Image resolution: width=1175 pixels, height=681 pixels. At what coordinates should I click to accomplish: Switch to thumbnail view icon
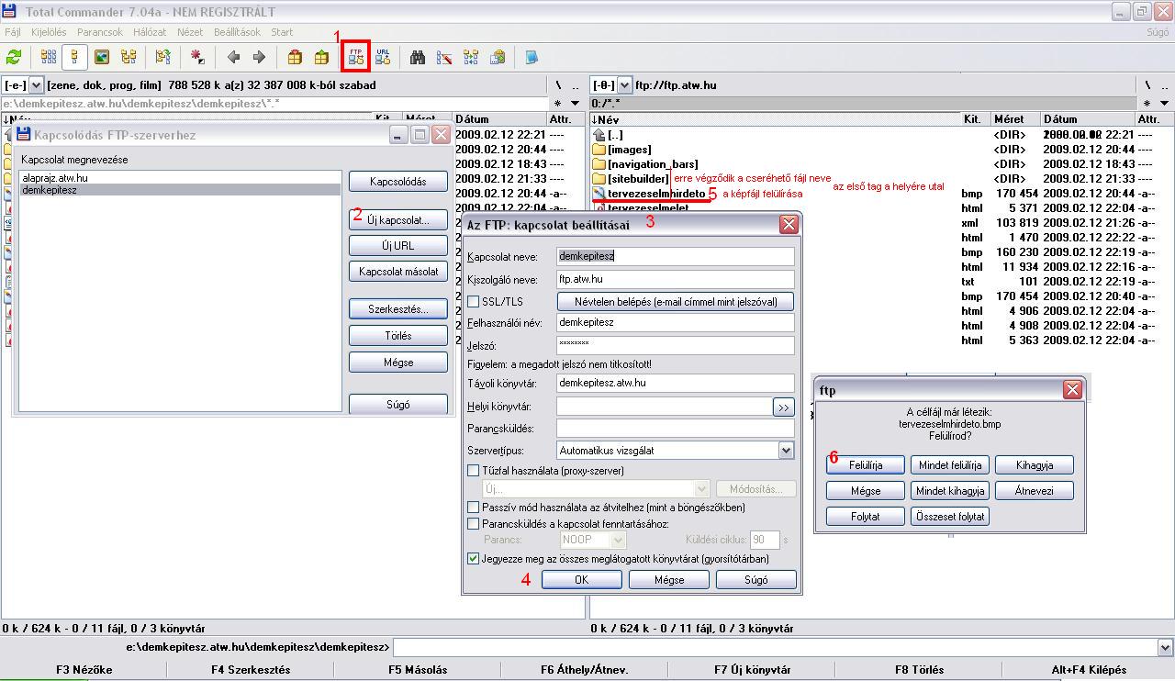[x=102, y=57]
